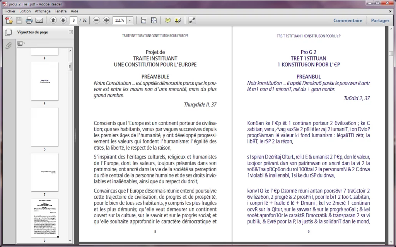Toggle the fit full page view

pyautogui.click(x=154, y=20)
